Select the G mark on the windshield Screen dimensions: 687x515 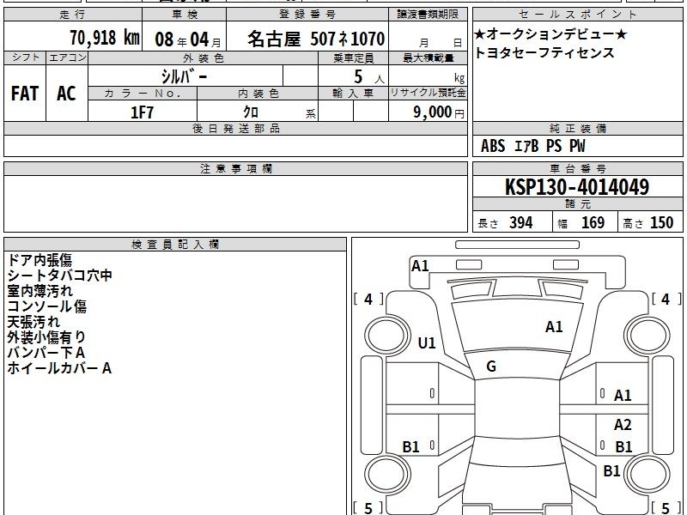pos(491,367)
